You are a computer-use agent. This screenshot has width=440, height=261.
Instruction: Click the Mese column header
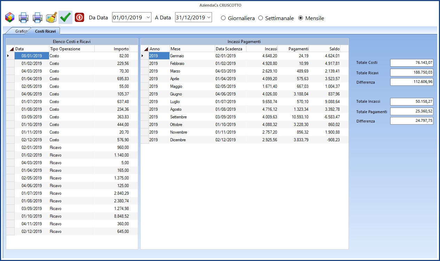click(x=192, y=49)
